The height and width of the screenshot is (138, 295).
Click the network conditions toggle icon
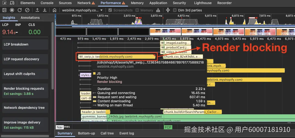(168, 10)
